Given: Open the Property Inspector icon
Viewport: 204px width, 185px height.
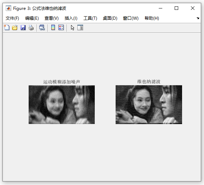Looking at the screenshot, I should 80,27.
